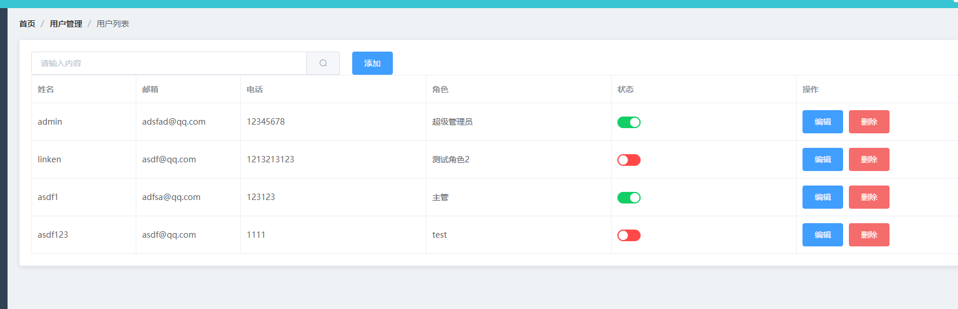Click role test

(439, 235)
